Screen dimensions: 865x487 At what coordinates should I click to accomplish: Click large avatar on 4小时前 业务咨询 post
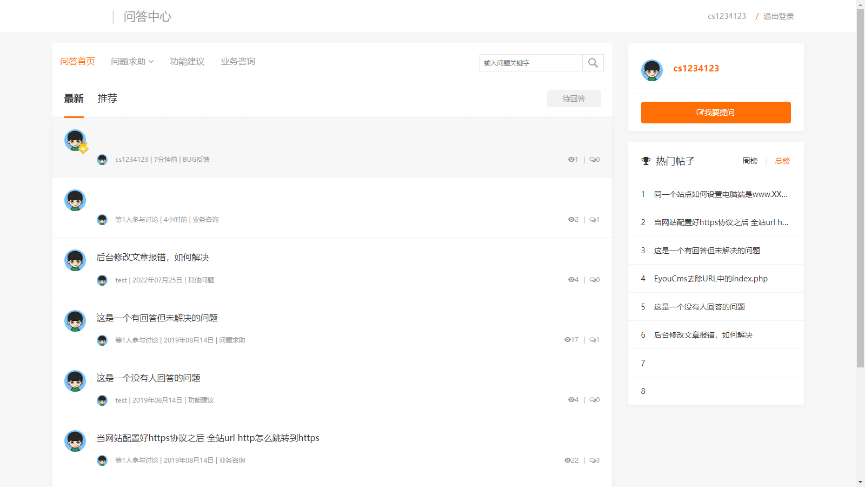[75, 200]
